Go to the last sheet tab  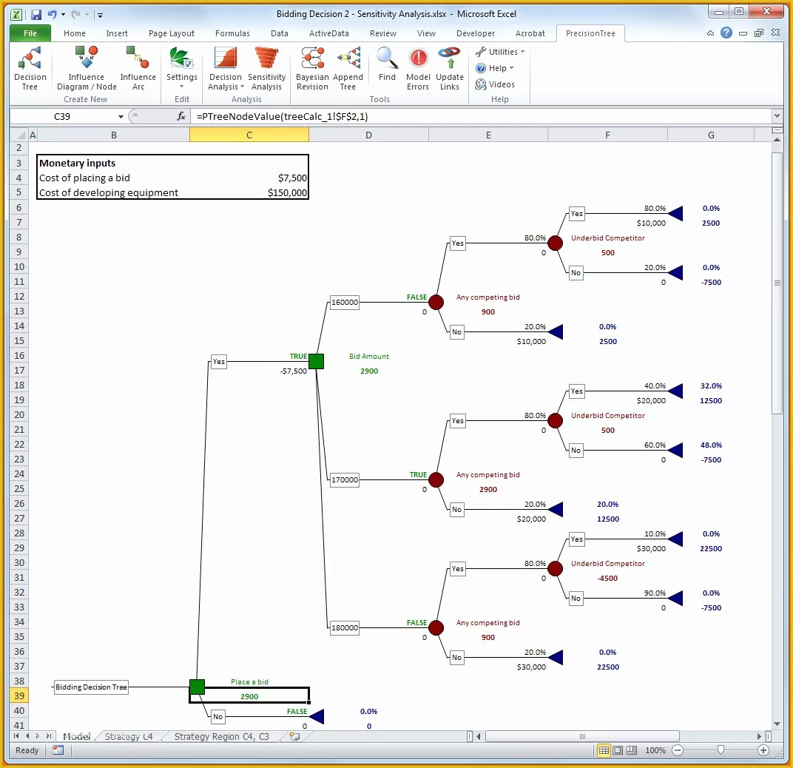tap(49, 737)
